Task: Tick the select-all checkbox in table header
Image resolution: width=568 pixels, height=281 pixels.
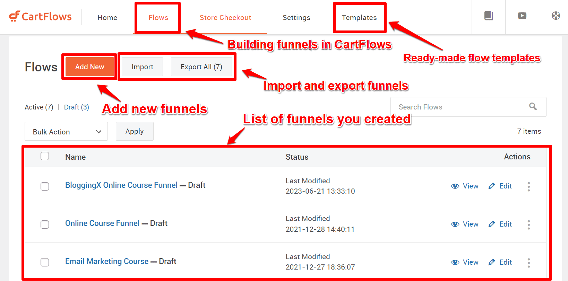Action: click(x=45, y=156)
